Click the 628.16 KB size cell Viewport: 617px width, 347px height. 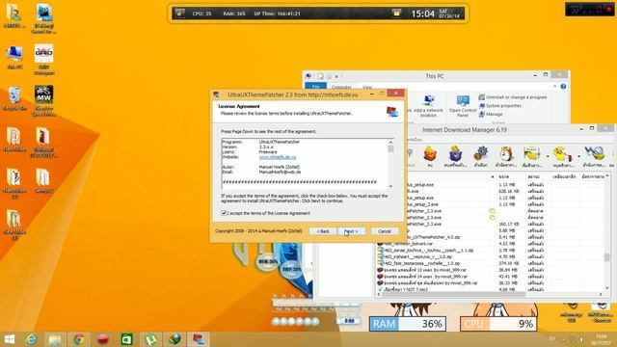(509, 191)
